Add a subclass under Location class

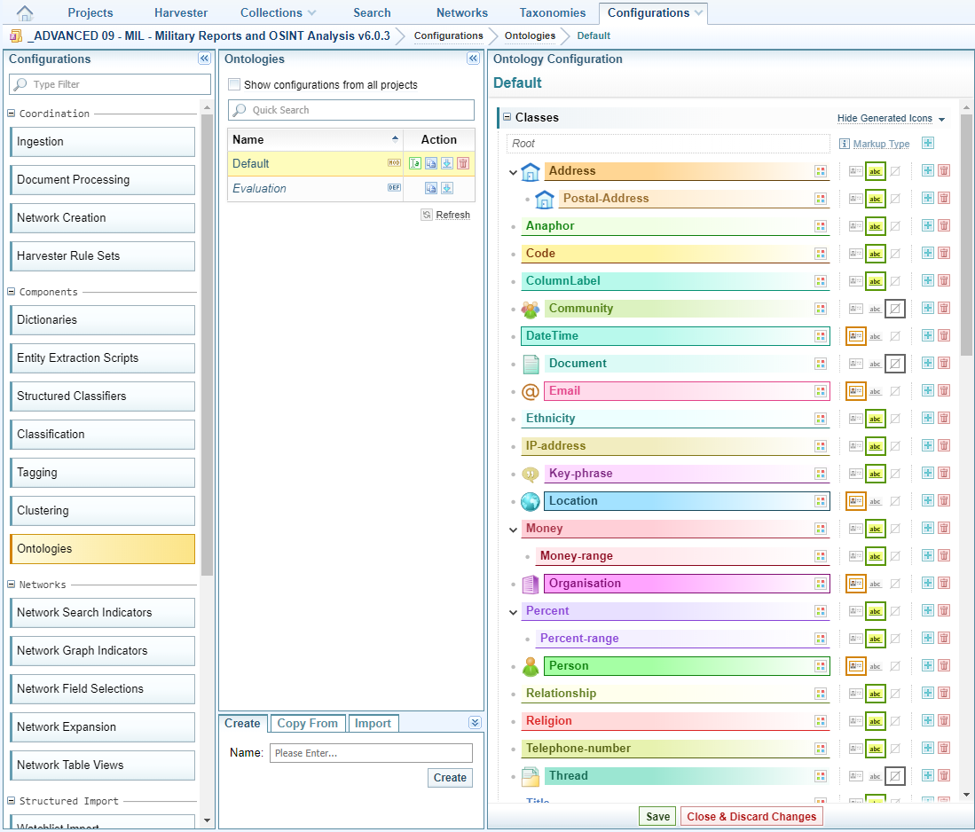tap(928, 501)
